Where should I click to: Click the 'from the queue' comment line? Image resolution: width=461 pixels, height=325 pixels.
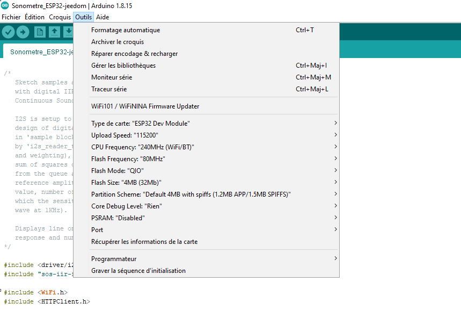click(x=44, y=174)
